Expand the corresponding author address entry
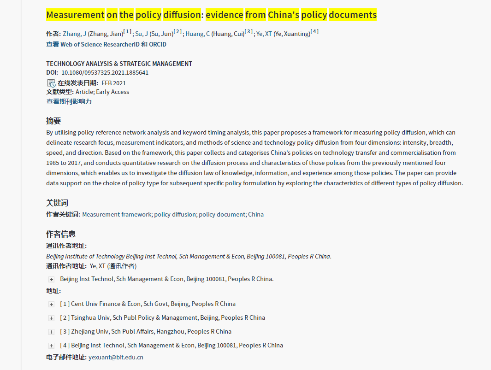 point(51,279)
